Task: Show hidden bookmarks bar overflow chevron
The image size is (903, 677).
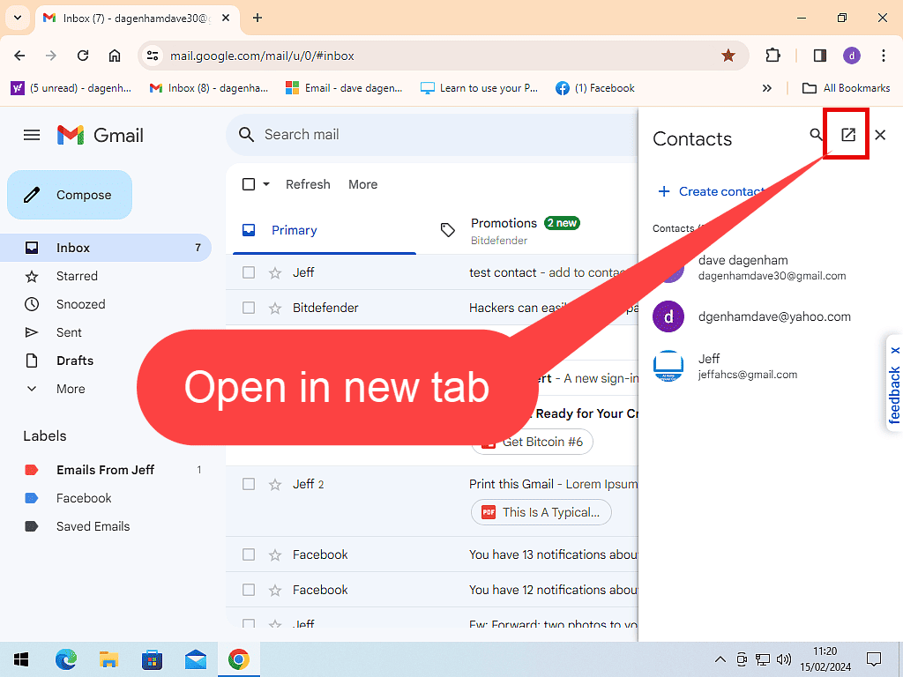Action: 766,88
